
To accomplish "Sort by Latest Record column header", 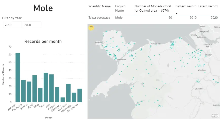I will click(208, 6).
